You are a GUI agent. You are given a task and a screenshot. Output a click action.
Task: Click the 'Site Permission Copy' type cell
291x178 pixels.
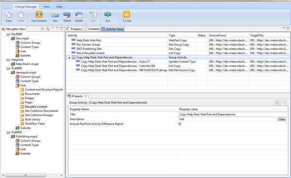click(x=182, y=70)
